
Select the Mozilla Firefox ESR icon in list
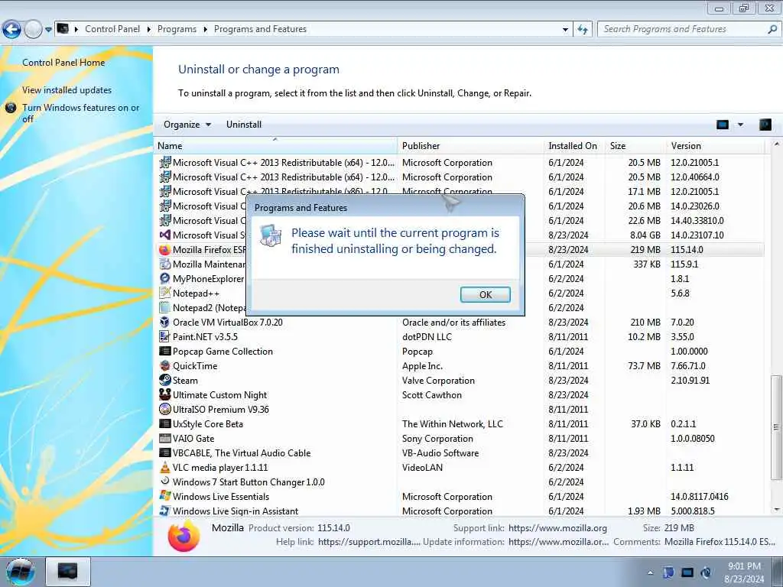[x=165, y=250]
